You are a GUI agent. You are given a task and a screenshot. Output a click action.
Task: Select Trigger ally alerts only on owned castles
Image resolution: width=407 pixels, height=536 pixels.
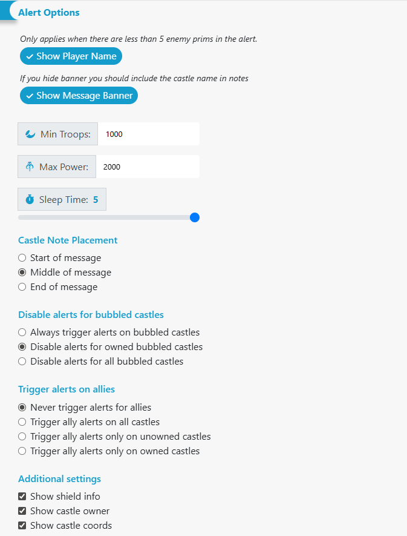[22, 451]
